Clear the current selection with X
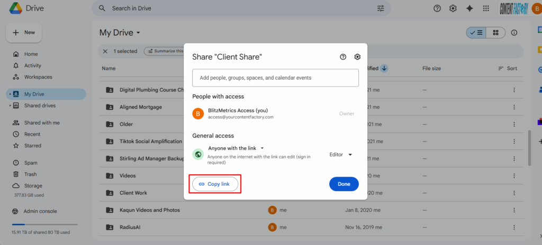The image size is (542, 245). click(105, 51)
